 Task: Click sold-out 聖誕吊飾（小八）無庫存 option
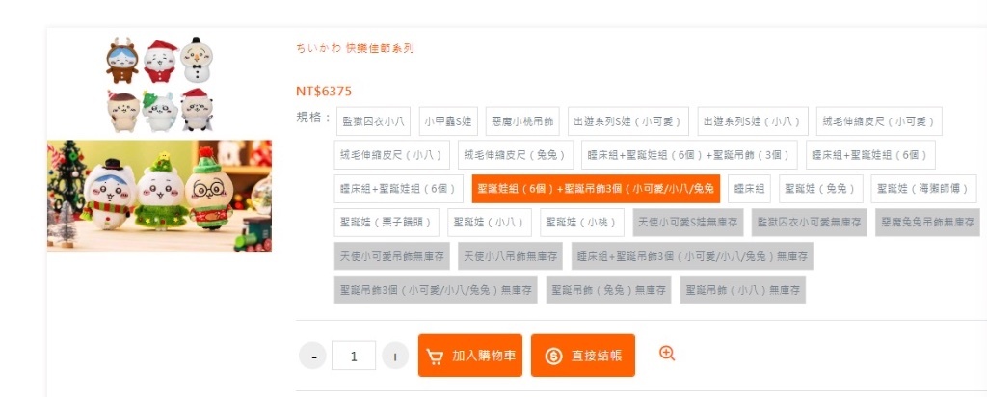pos(743,290)
